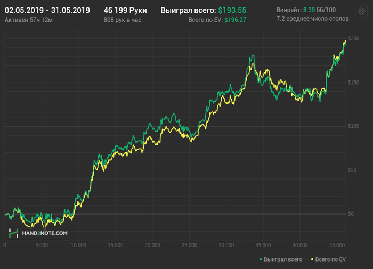Click '7.2 среднее число столов' text
373x269 pixels.
tap(313, 19)
